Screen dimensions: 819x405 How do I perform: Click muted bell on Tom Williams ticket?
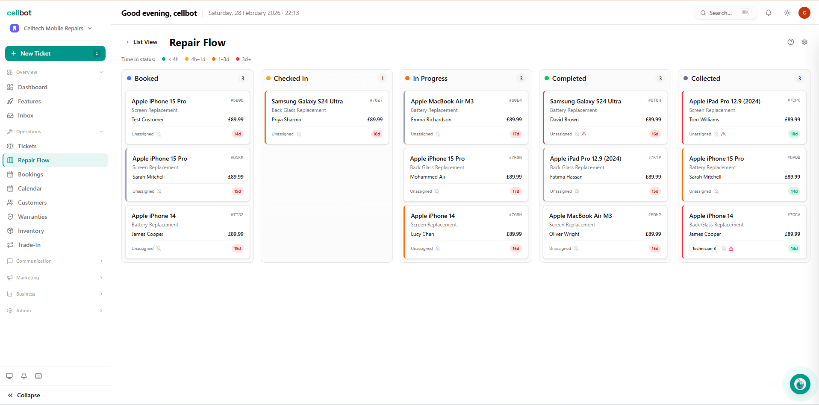pyautogui.click(x=716, y=134)
